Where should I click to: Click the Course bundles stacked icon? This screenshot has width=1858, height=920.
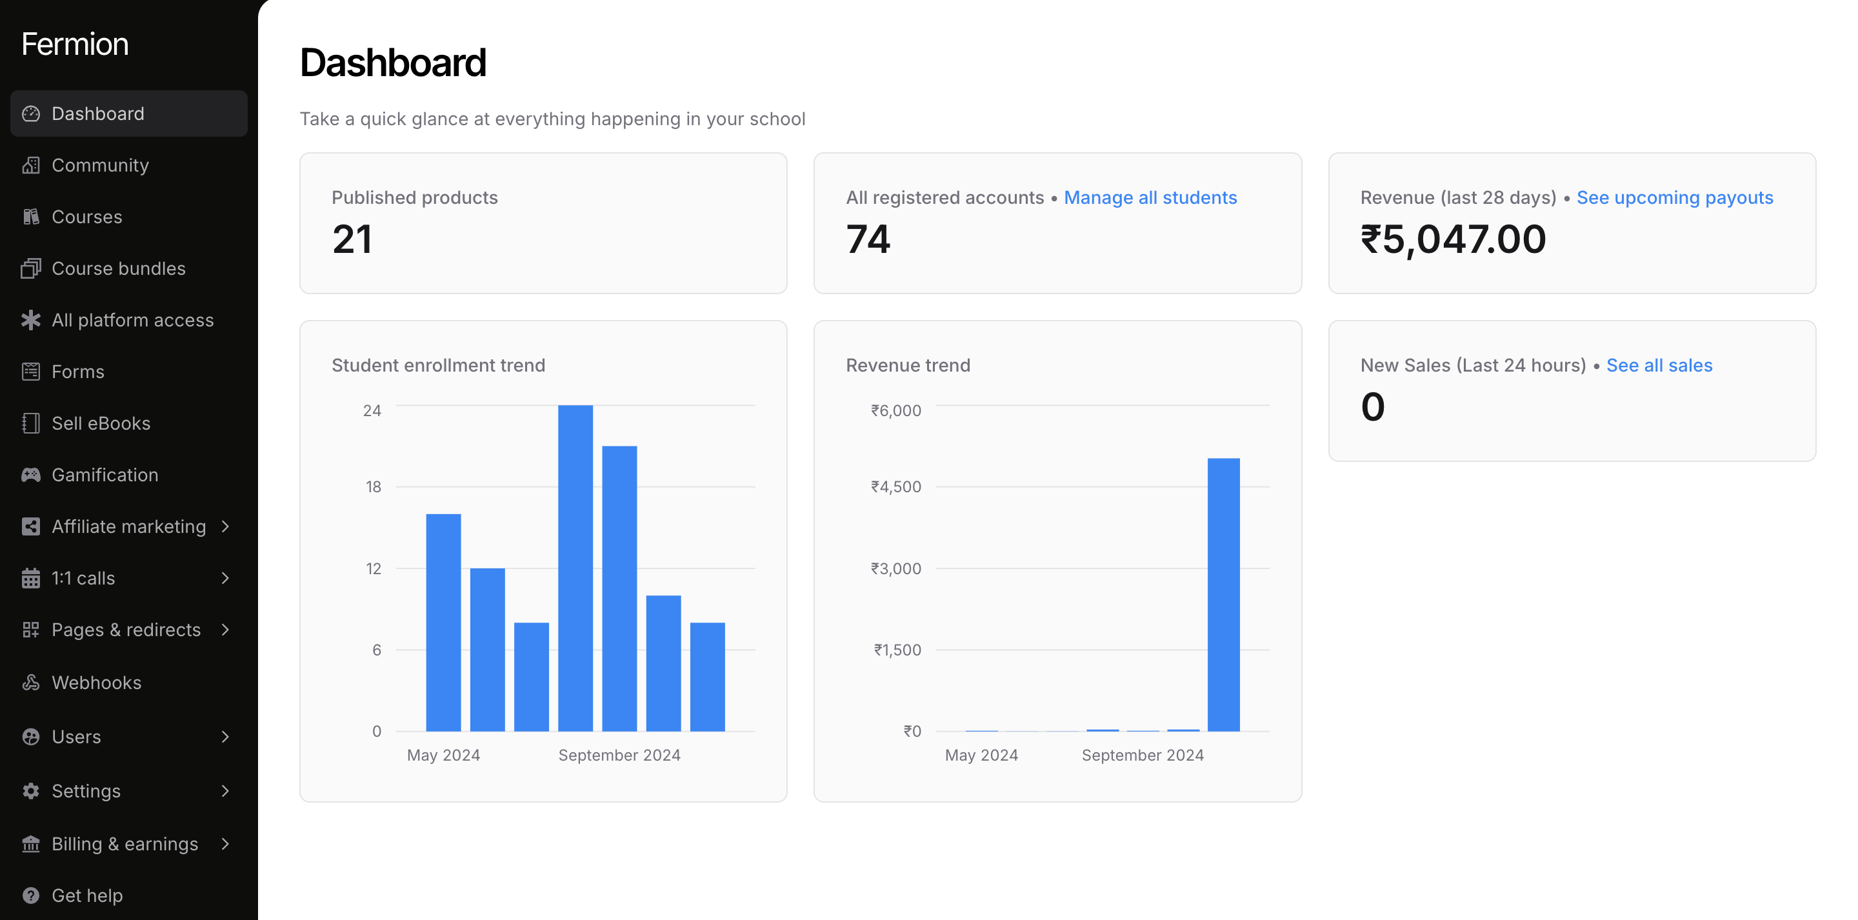tap(30, 268)
